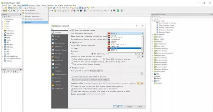The width and height of the screenshot is (213, 112).
Task: Toggle Prompt for confirmation on layer removal
Action: [x=72, y=89]
